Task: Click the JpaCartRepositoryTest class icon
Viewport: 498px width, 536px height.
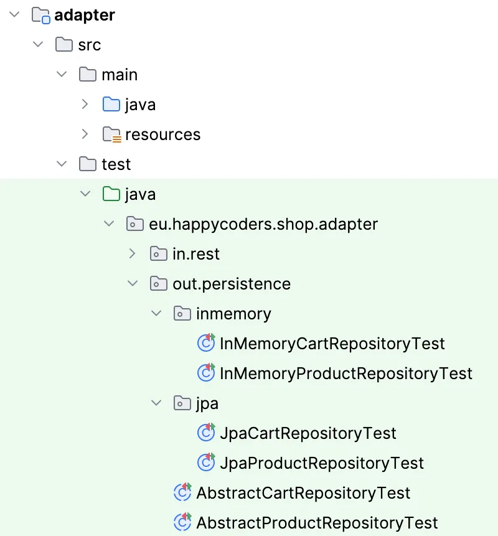Action: pos(206,432)
